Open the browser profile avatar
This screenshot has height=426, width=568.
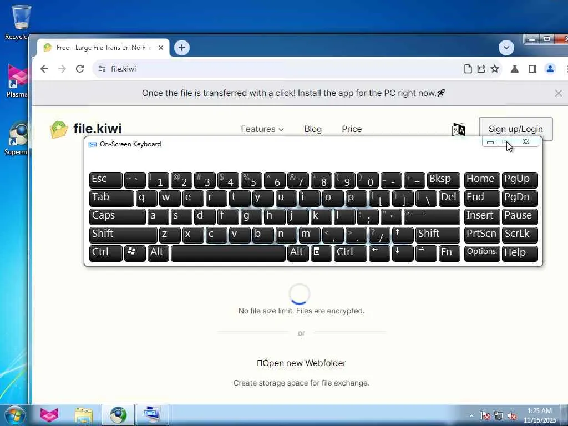[x=550, y=69]
